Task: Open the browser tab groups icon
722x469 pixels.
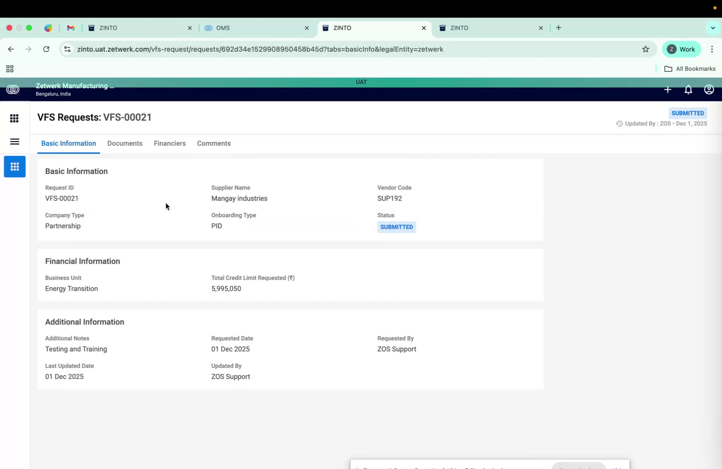Action: pyautogui.click(x=9, y=69)
